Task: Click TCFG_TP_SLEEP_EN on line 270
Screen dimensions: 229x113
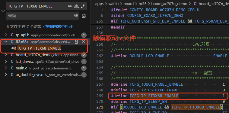Action: click(148, 101)
